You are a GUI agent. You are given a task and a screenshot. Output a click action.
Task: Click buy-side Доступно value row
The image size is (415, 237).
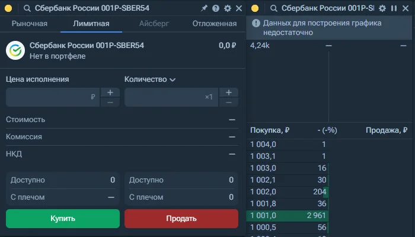(x=63, y=180)
